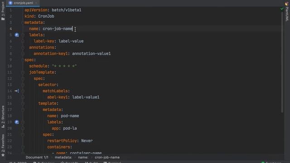The height and width of the screenshot is (163, 290).
Task: Click the apiVersion key
Action: point(36,10)
